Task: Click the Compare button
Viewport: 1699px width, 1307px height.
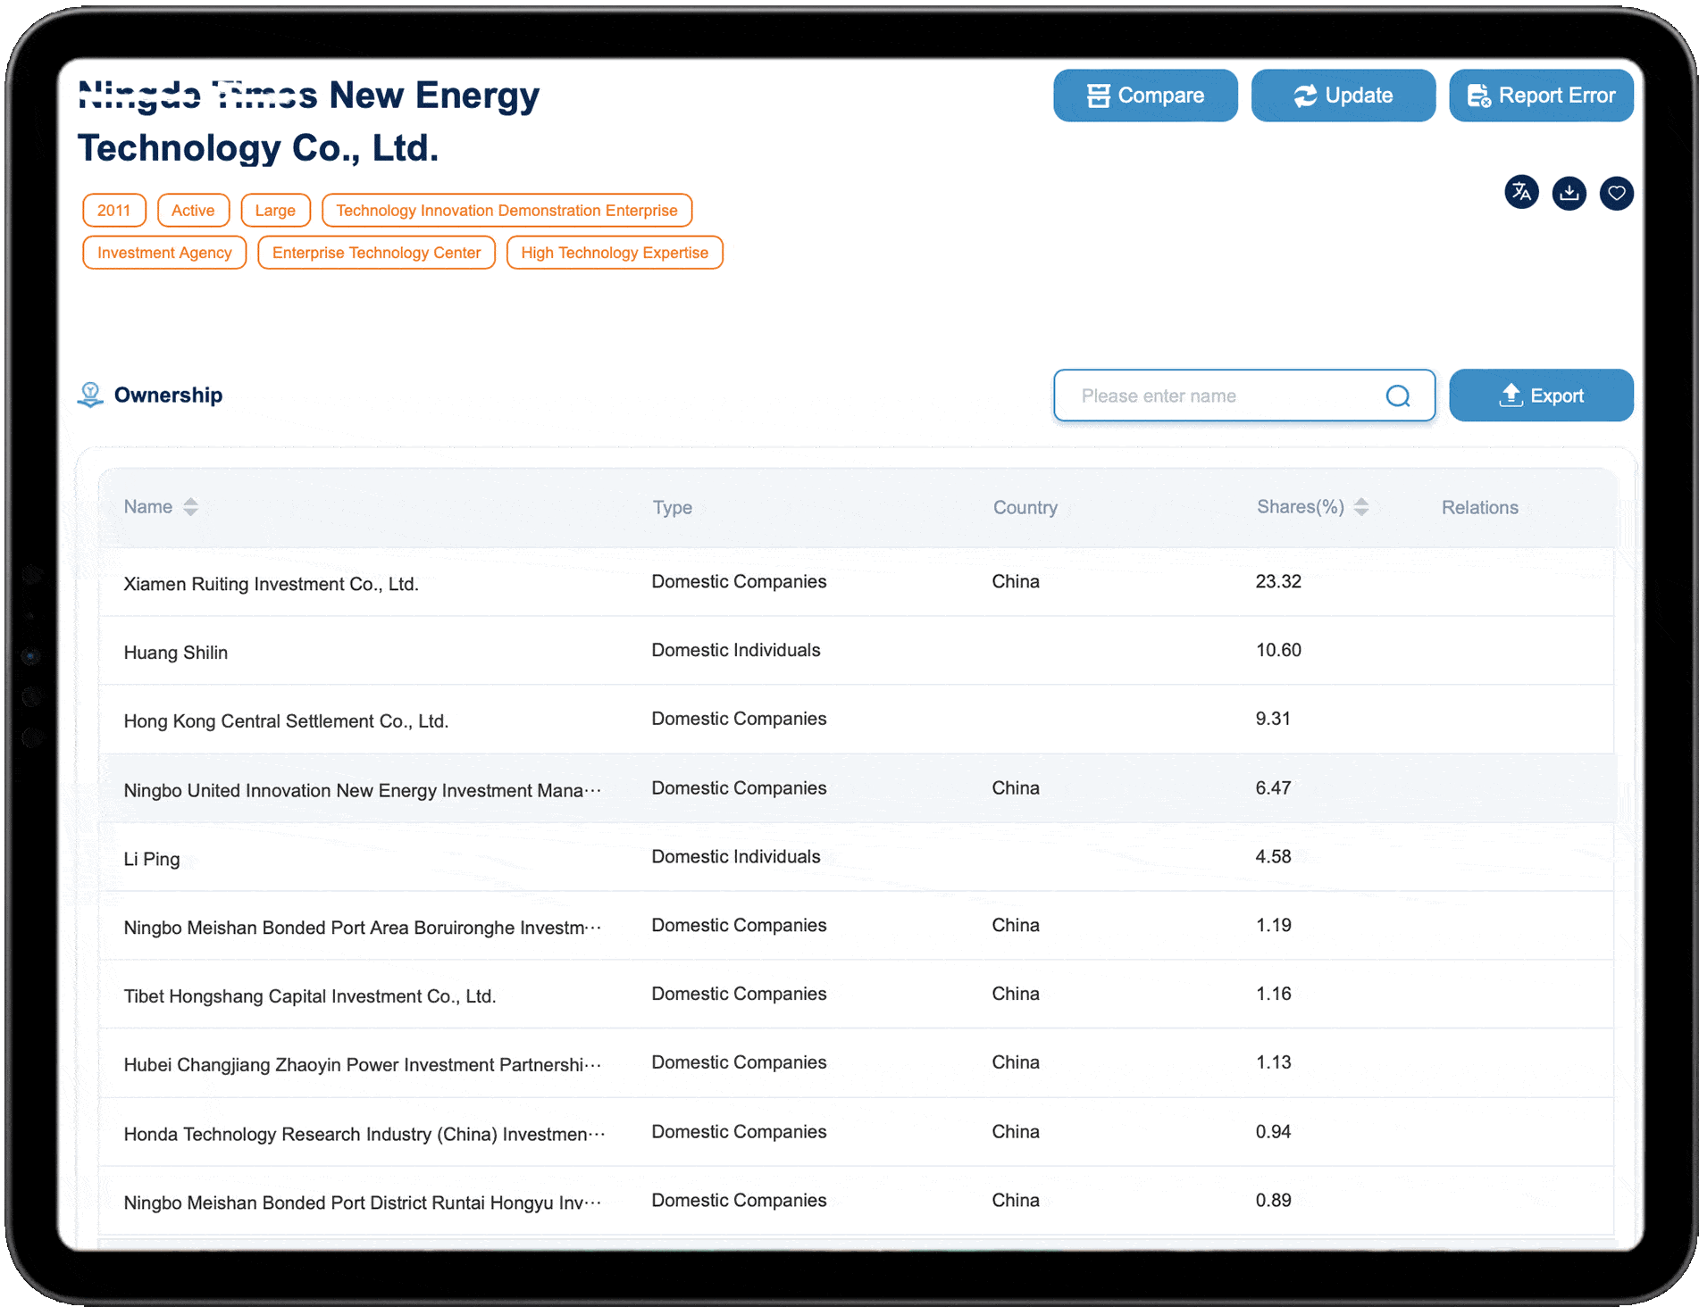Action: pyautogui.click(x=1145, y=96)
